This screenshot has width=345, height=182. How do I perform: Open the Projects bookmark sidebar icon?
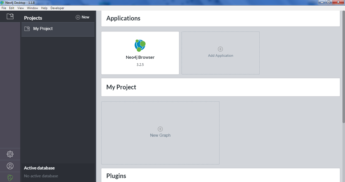click(x=10, y=16)
